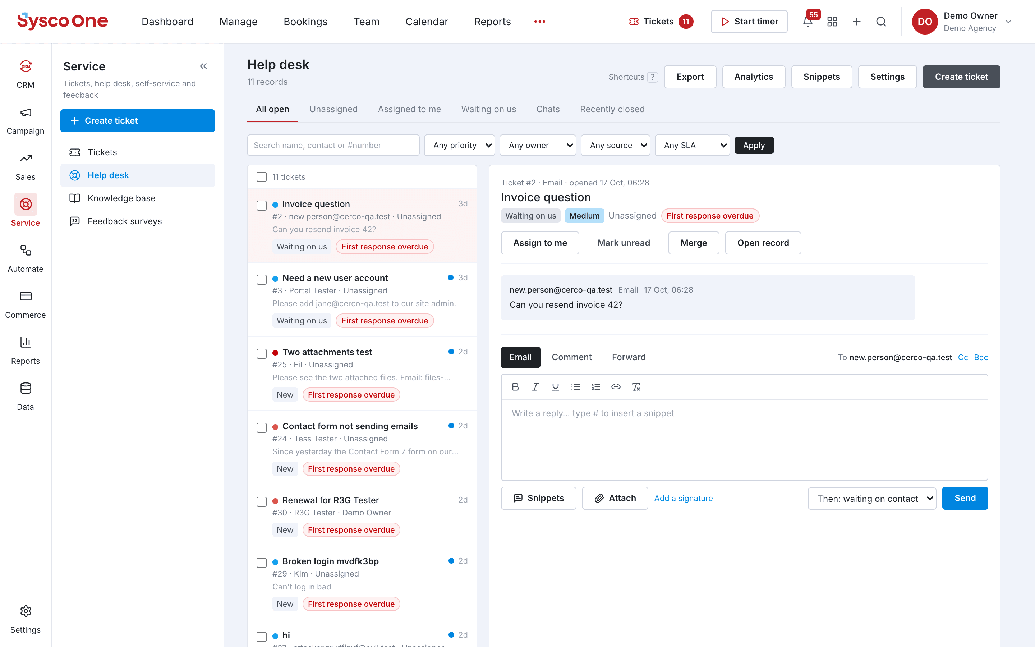Check the Contact form not sending emails checkbox
The image size is (1035, 647).
(262, 427)
